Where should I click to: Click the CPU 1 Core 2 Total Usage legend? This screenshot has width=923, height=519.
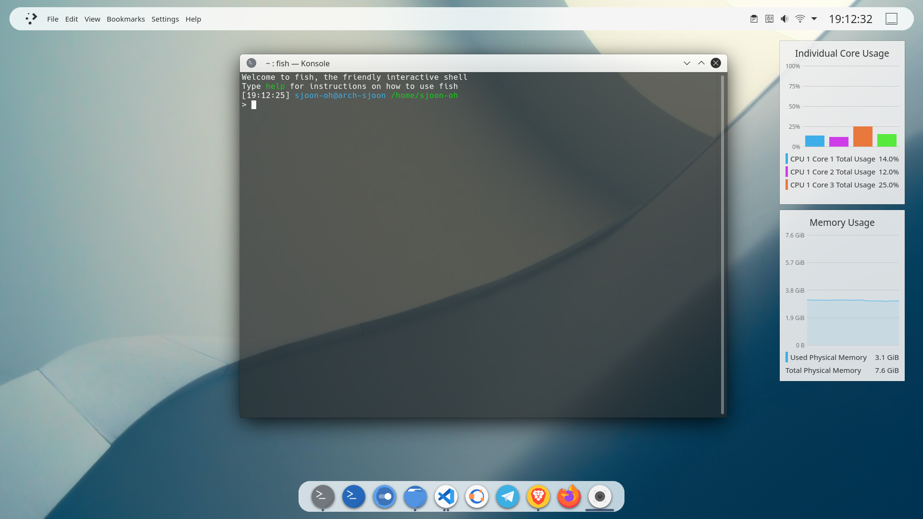[x=842, y=172]
